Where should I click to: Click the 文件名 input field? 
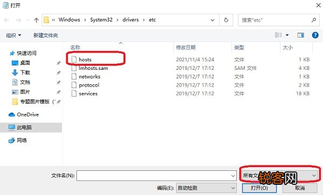pos(153,176)
